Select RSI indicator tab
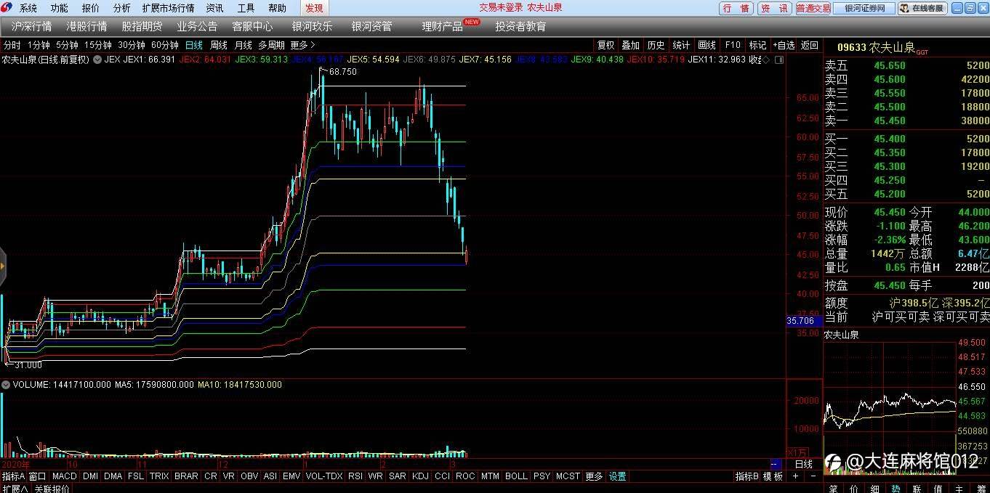990x493 pixels. [x=355, y=476]
